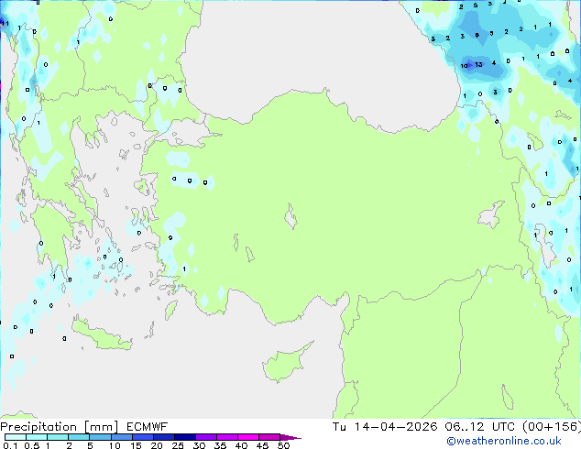Click the '06..12 UTC' time range text
The height and width of the screenshot is (449, 581).
pyautogui.click(x=480, y=427)
